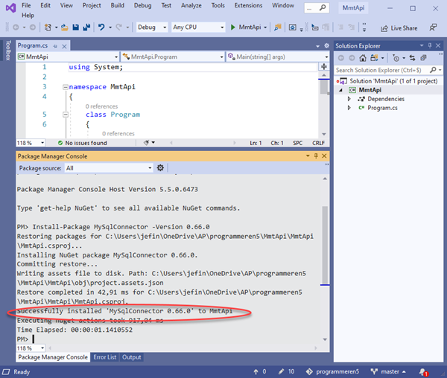The image size is (447, 378).
Task: Click the Find in Files toolbar icon
Action: tap(277, 28)
